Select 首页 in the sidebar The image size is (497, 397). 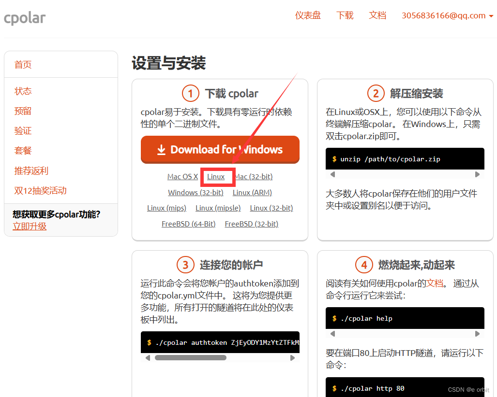tap(23, 65)
